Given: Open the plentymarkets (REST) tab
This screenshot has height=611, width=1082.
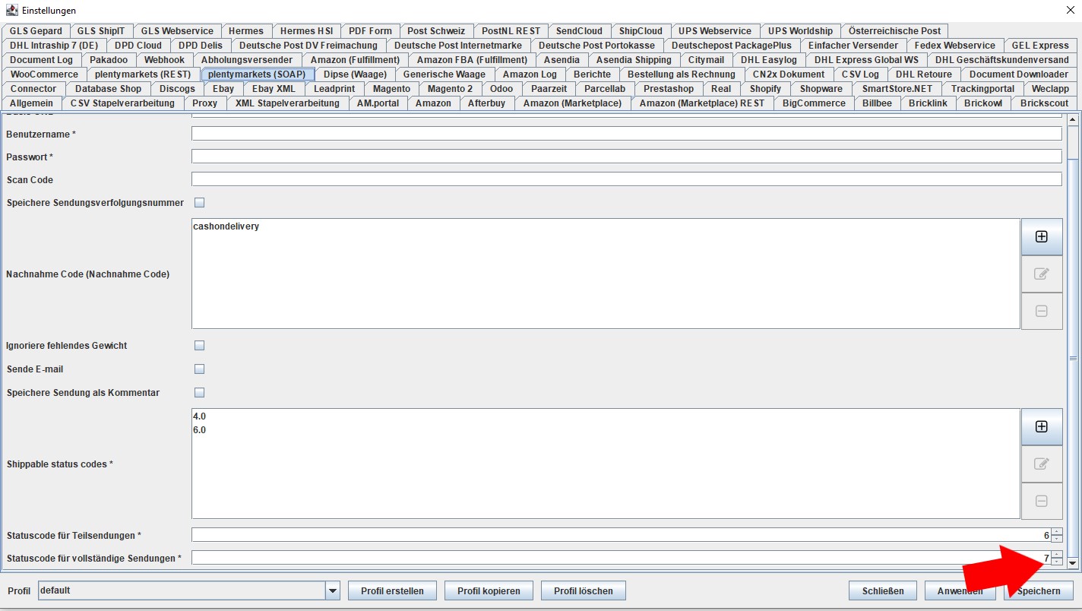Looking at the screenshot, I should (144, 74).
